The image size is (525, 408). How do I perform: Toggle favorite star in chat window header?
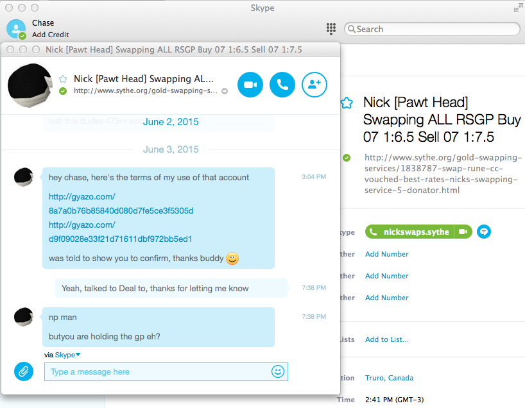coord(63,79)
